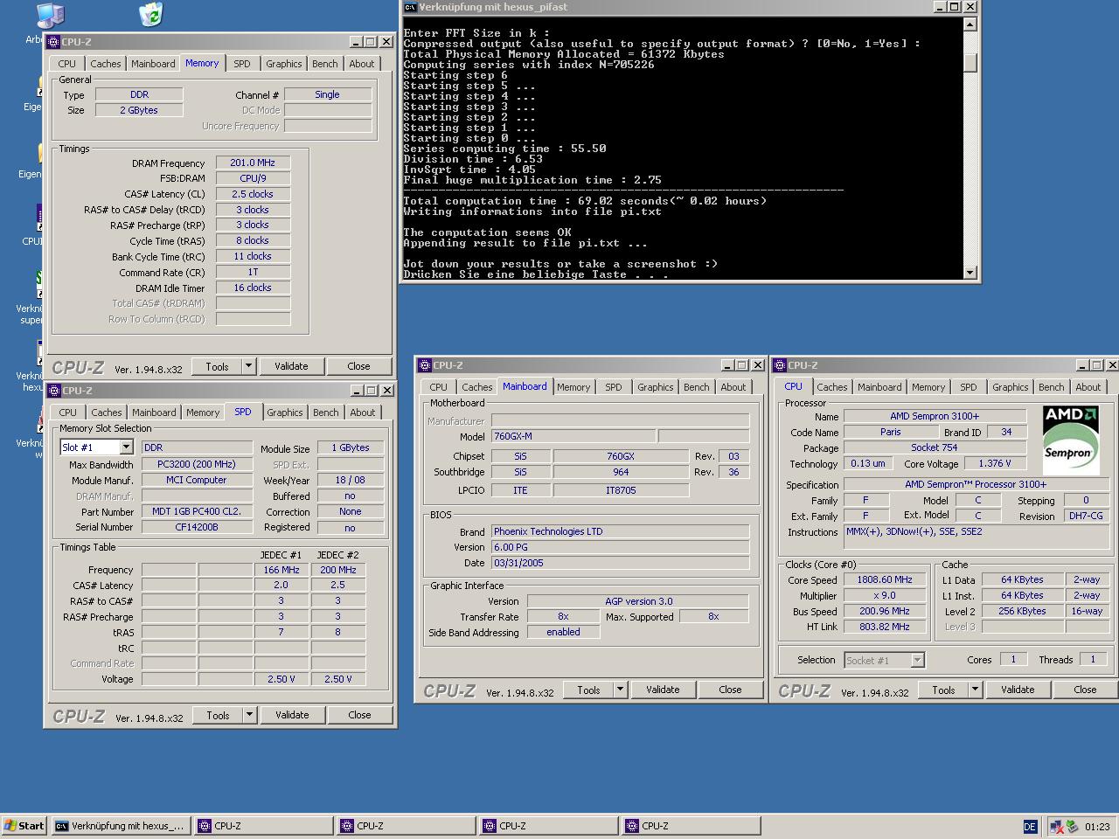This screenshot has height=839, width=1119.
Task: Click the CAS# Latency value 2.5 clocks
Action: tap(253, 194)
